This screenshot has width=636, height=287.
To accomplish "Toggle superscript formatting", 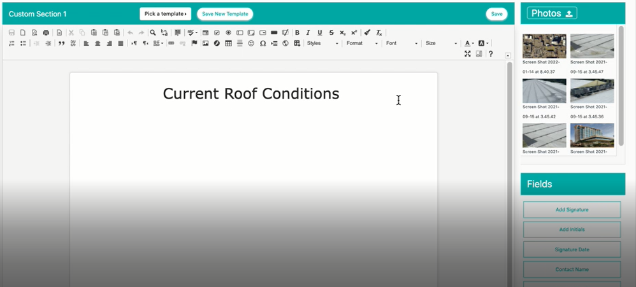I will coord(354,32).
